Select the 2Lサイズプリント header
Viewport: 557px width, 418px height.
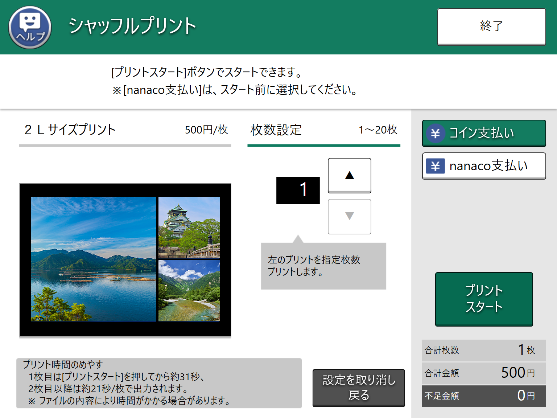click(125, 130)
